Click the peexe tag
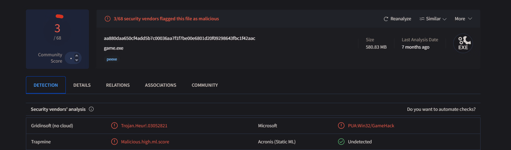This screenshot has width=511, height=150. point(112,59)
